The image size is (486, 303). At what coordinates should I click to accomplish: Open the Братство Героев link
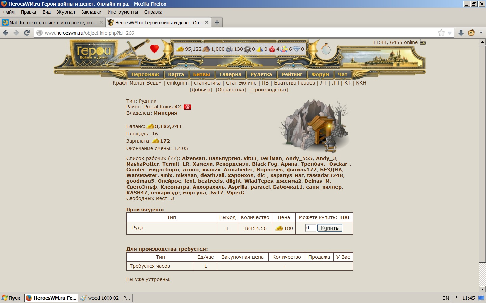tap(294, 83)
